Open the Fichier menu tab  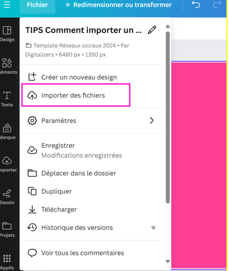point(37,5)
